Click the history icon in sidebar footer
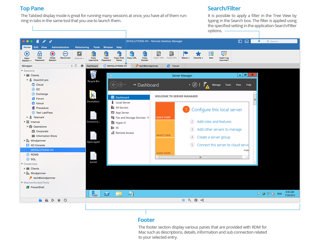Screen dimensions: 323x250 point(65,200)
